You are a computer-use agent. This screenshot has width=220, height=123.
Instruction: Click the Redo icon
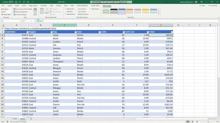coord(24,2)
